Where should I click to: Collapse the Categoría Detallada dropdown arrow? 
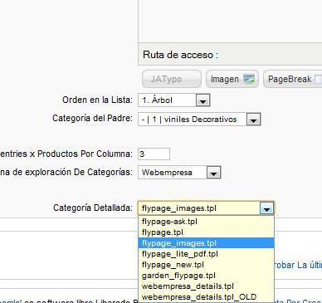[266, 208]
